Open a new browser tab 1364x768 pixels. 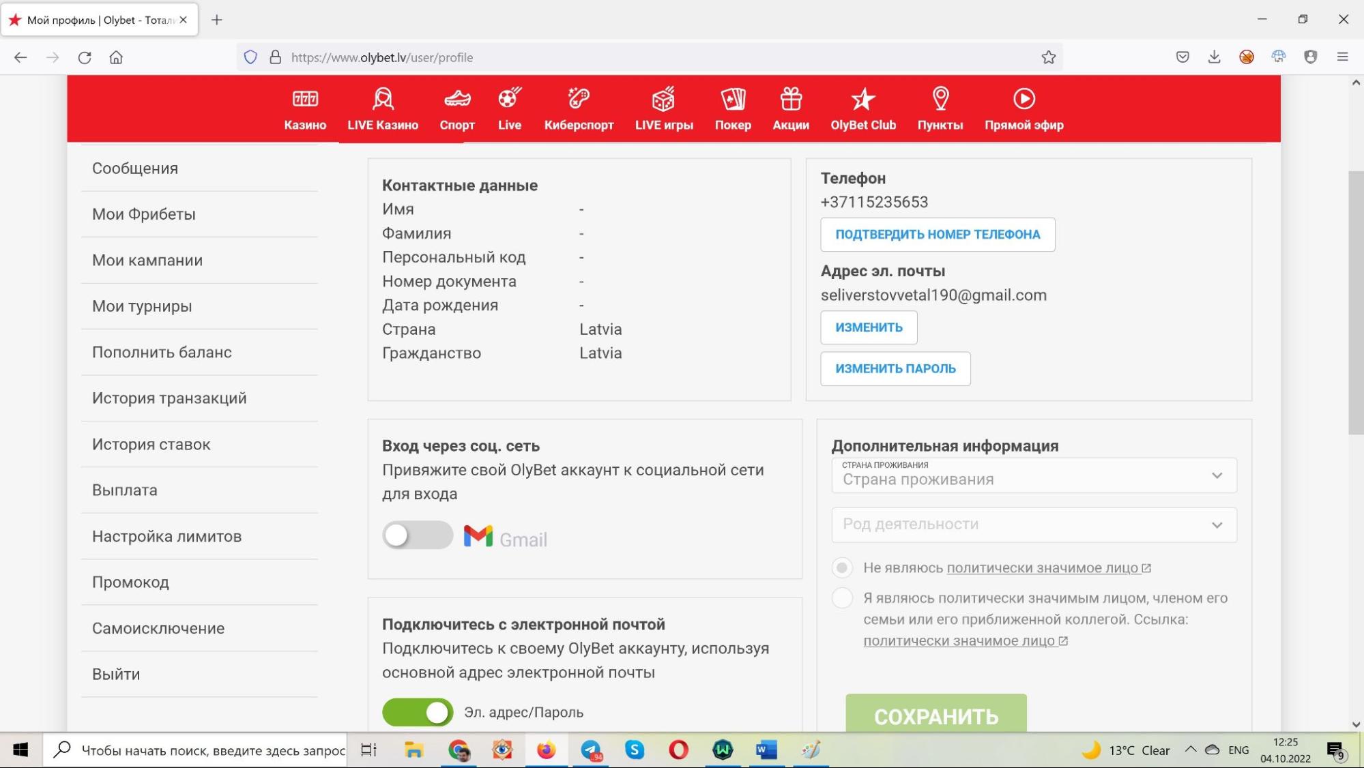pos(216,20)
